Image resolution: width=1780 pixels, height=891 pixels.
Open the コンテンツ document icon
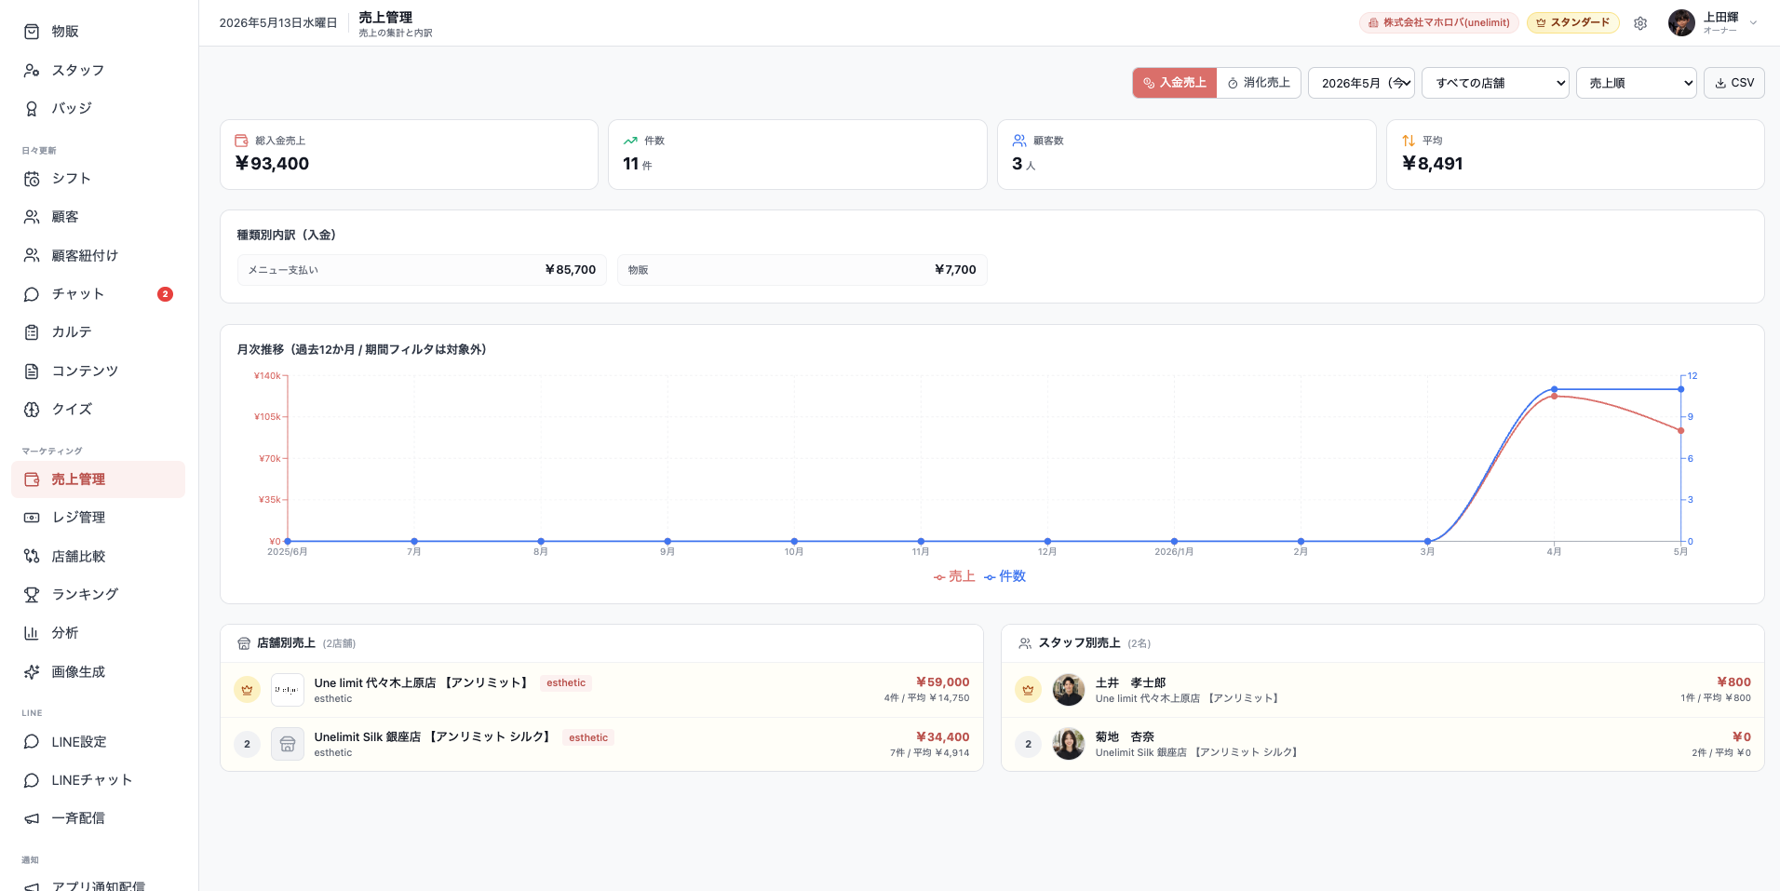[32, 371]
